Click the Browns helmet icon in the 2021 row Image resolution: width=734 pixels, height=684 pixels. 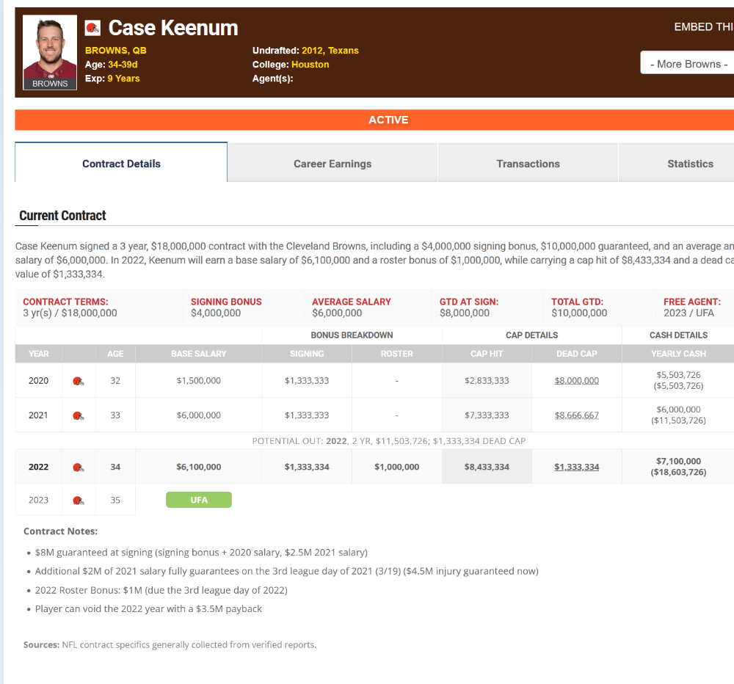click(79, 415)
